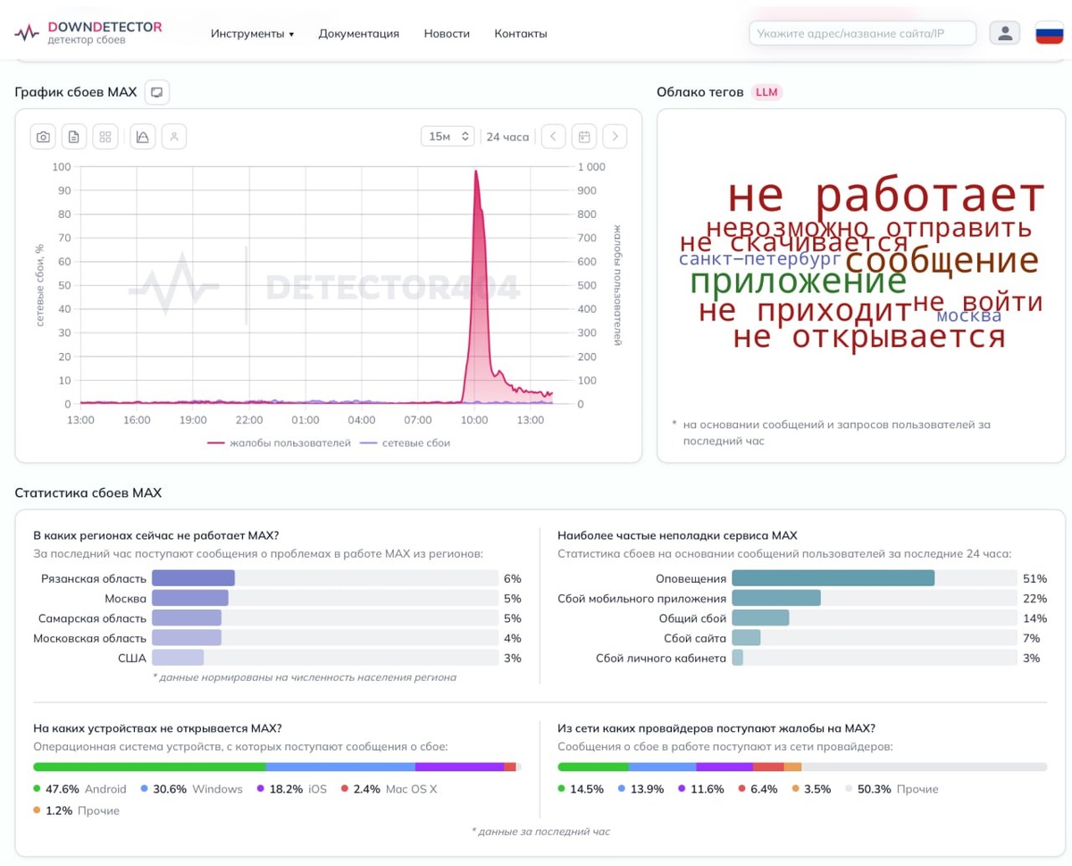
Task: Expand the Инструменты menu
Action: [x=252, y=34]
